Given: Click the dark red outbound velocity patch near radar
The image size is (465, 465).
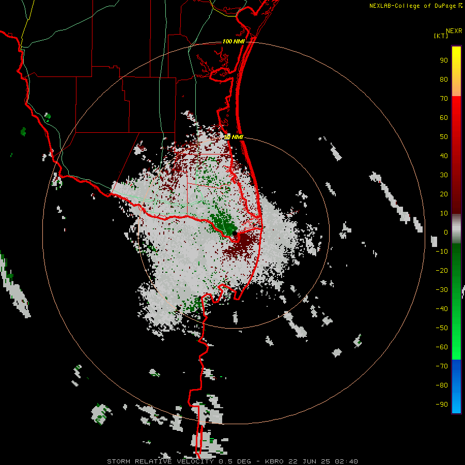Looking at the screenshot, I should (242, 245).
